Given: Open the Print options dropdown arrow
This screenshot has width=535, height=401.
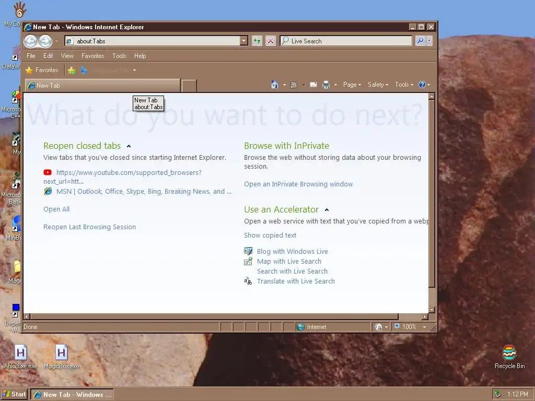Looking at the screenshot, I should pos(335,85).
